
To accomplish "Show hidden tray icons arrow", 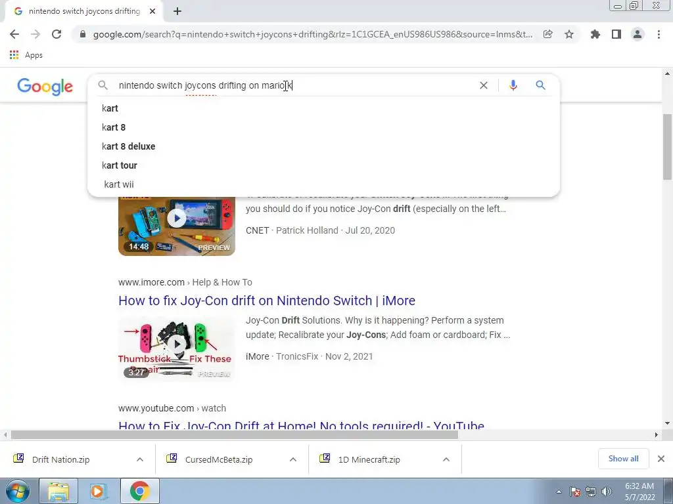I will (x=559, y=492).
